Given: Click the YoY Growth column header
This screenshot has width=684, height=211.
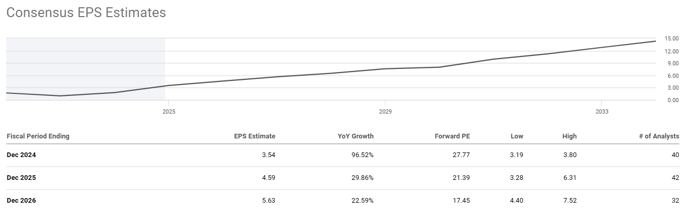Looking at the screenshot, I should pos(355,136).
